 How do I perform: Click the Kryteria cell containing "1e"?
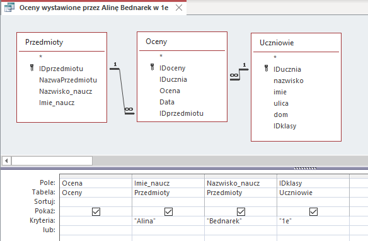pyautogui.click(x=313, y=221)
